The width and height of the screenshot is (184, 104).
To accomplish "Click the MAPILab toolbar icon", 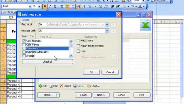I will pos(5,12).
